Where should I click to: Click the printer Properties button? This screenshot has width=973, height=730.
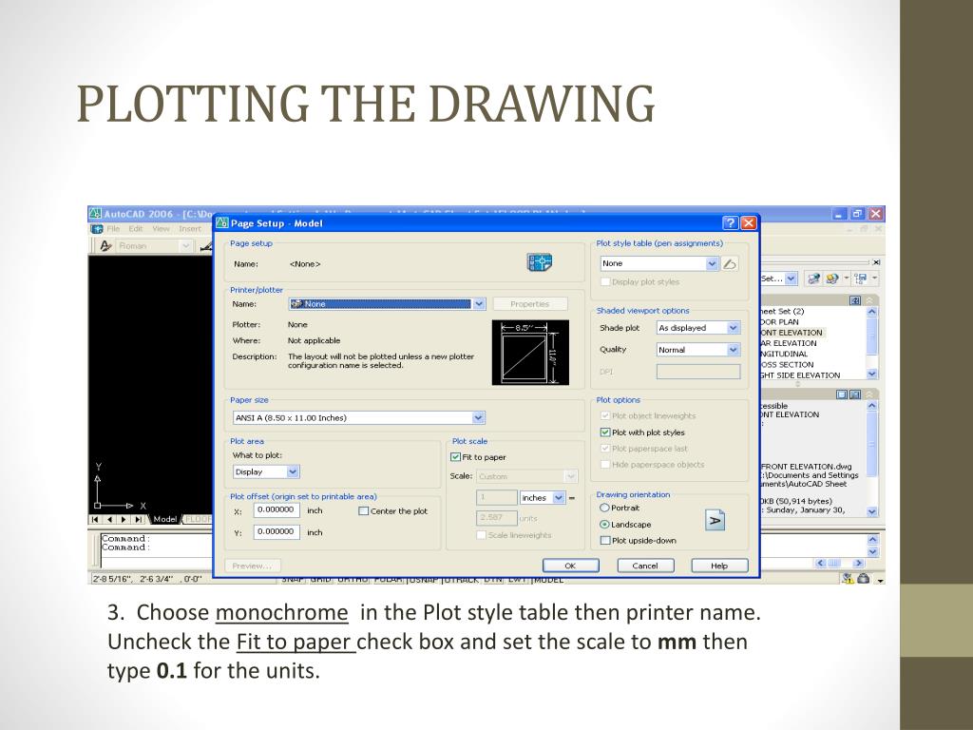[530, 303]
